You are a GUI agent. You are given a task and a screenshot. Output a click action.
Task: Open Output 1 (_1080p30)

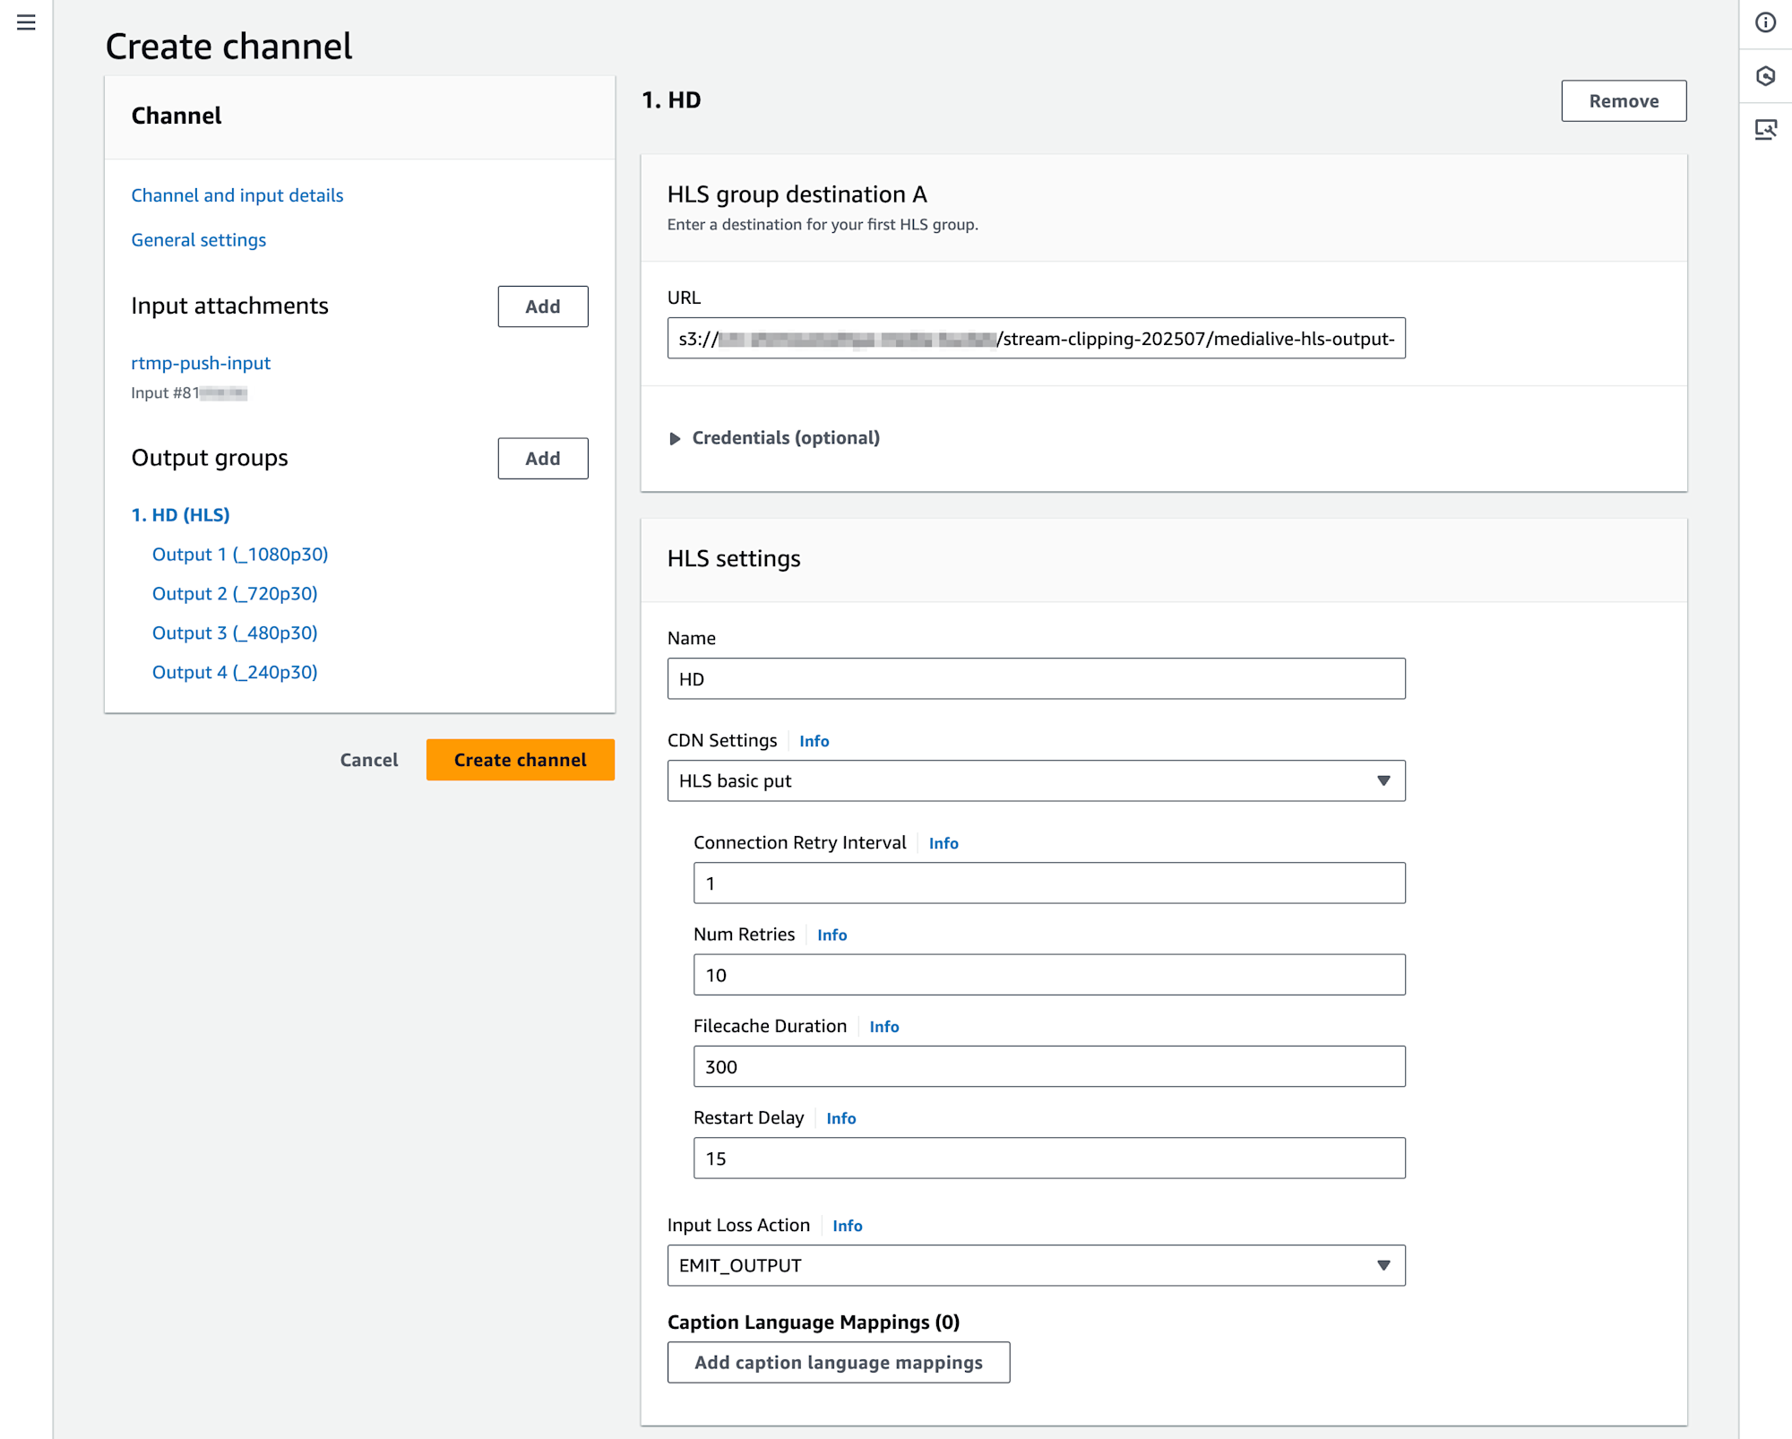point(240,555)
